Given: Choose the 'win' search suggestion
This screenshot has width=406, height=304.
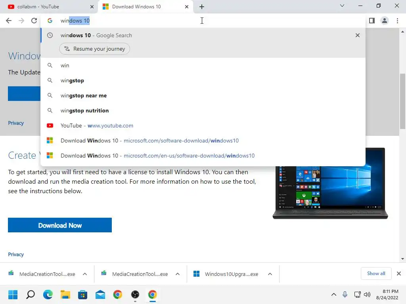Looking at the screenshot, I should pos(203,65).
